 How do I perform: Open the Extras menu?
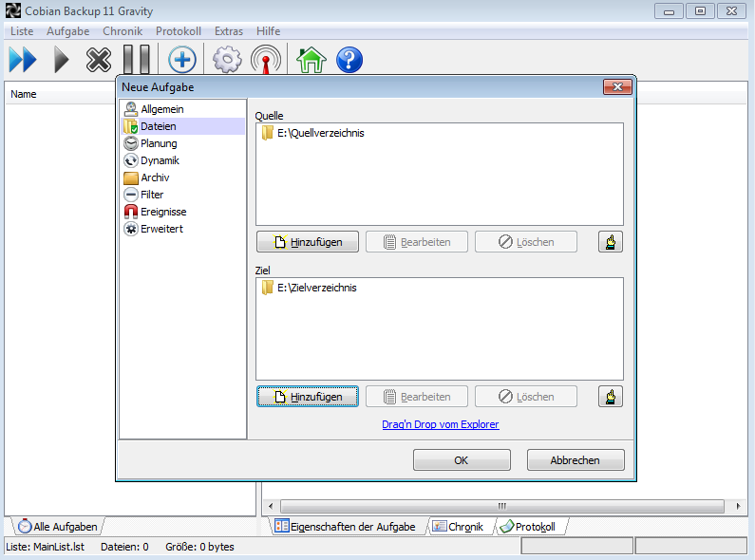point(229,31)
